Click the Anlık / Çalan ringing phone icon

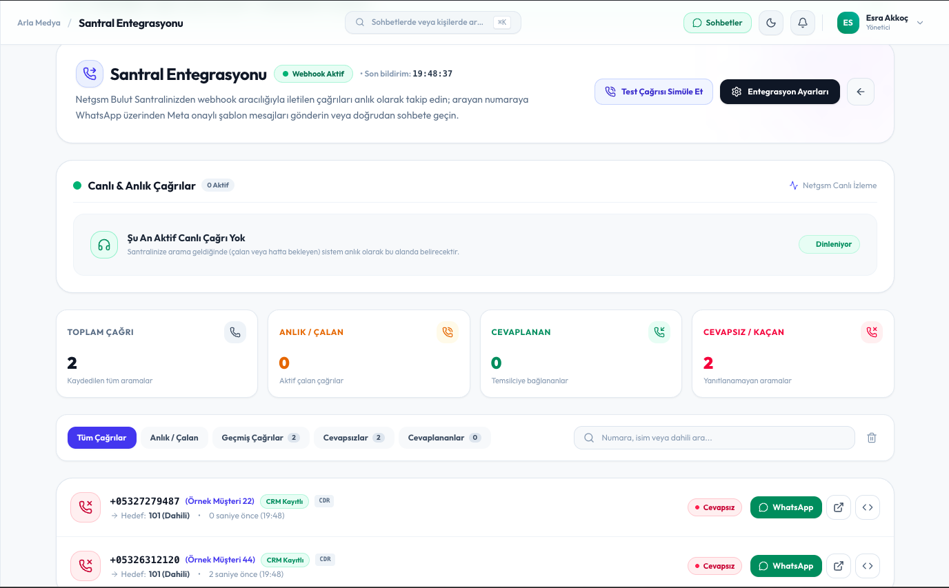tap(448, 332)
